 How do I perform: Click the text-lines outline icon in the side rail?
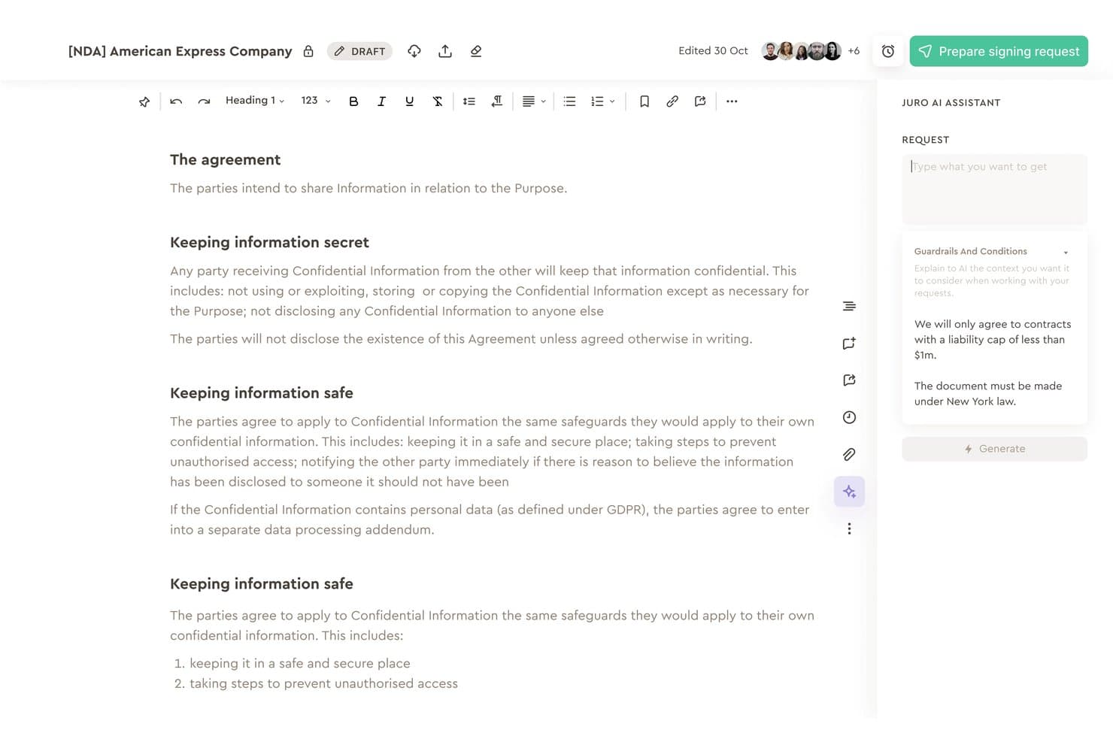[x=849, y=306]
